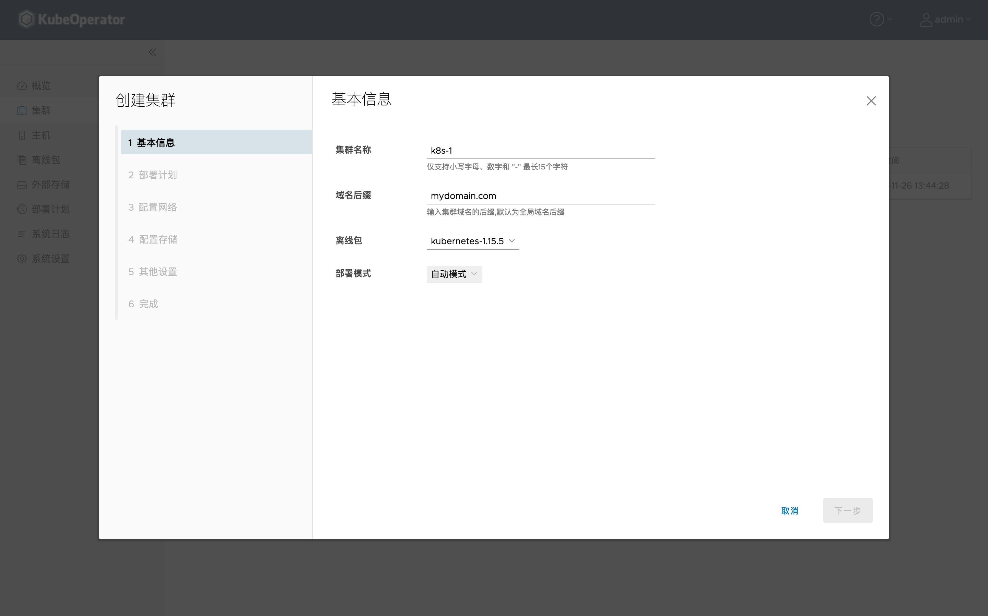
Task: Click the 下一步 next button
Action: point(847,510)
